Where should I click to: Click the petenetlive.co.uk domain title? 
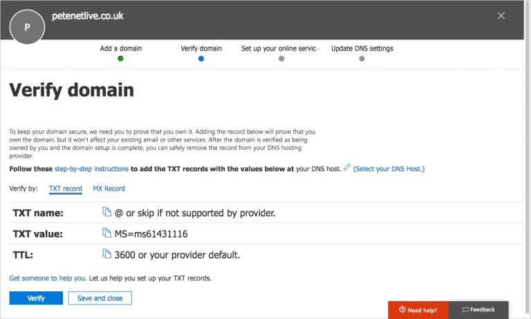click(87, 16)
